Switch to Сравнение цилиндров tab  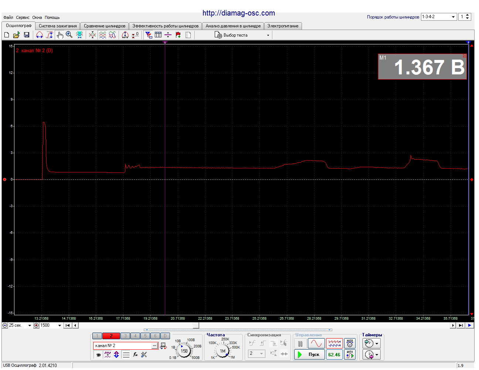click(105, 26)
